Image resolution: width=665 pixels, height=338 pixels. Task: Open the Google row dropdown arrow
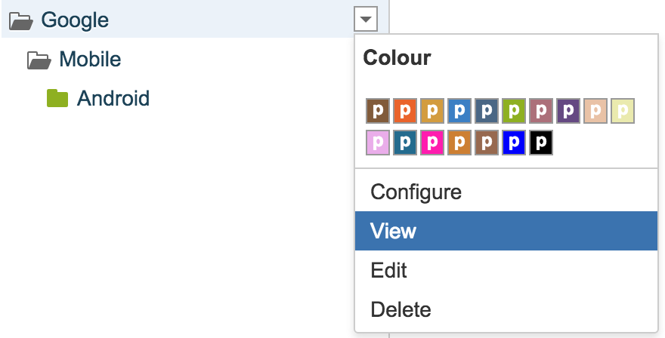coord(365,20)
